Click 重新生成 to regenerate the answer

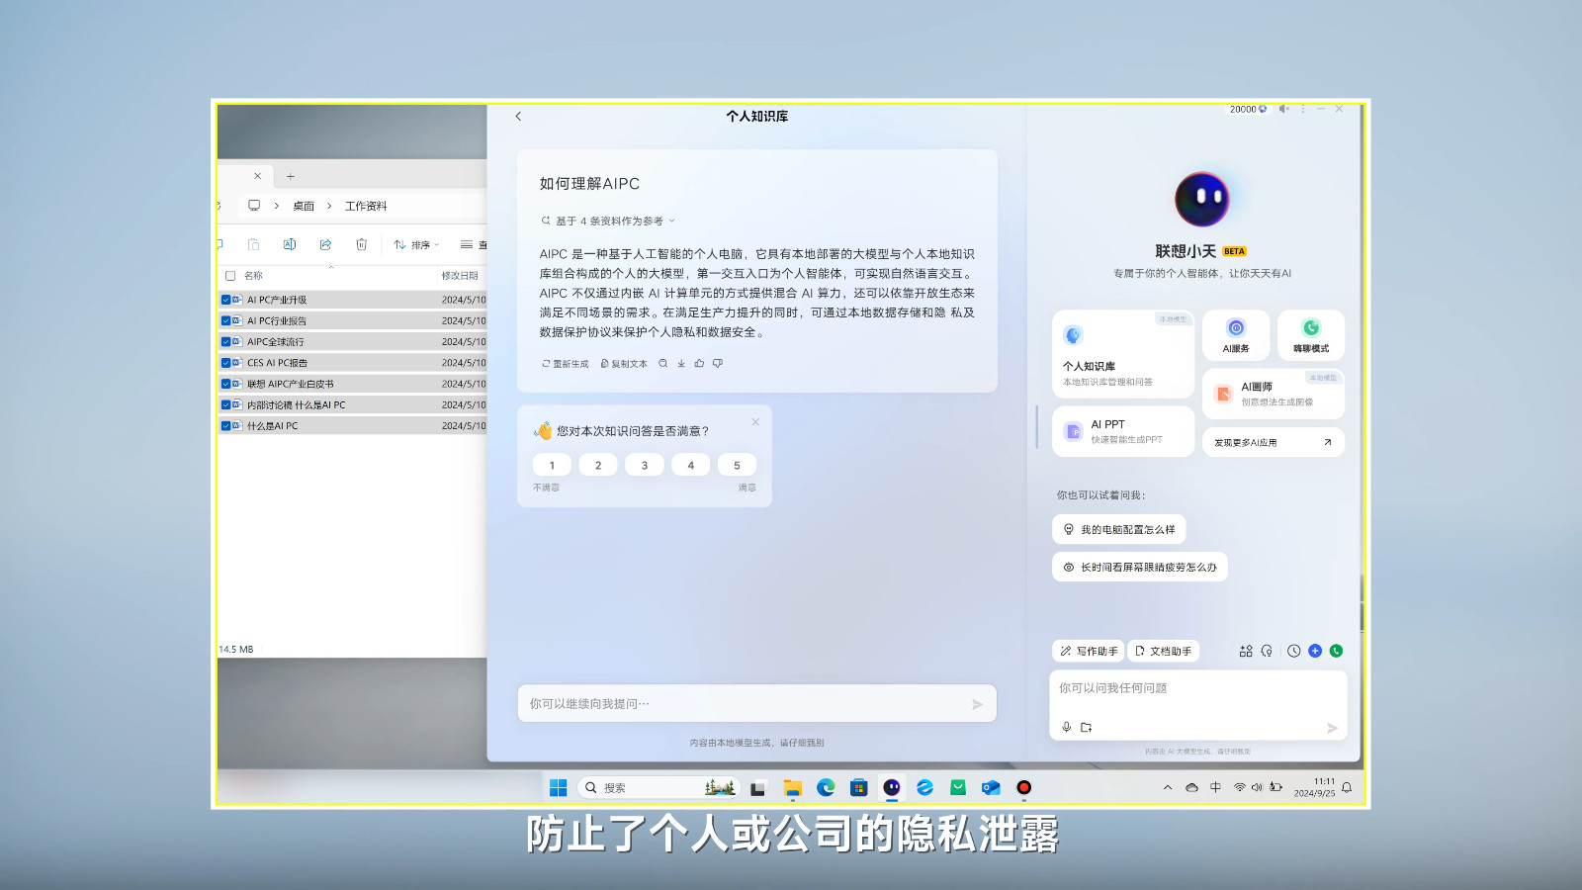click(565, 364)
